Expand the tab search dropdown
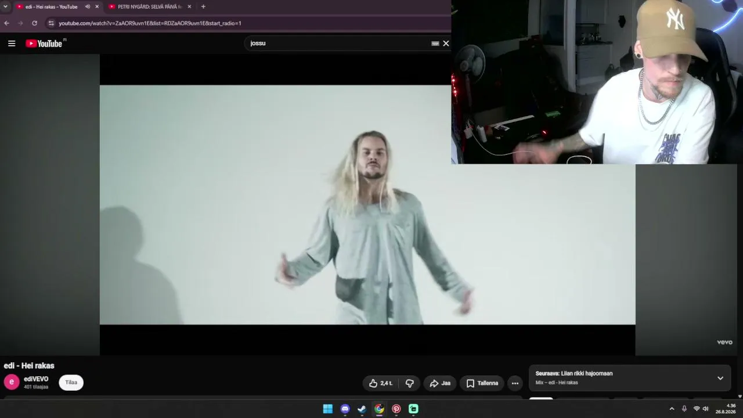Screen dimensions: 743x418 click(x=5, y=7)
